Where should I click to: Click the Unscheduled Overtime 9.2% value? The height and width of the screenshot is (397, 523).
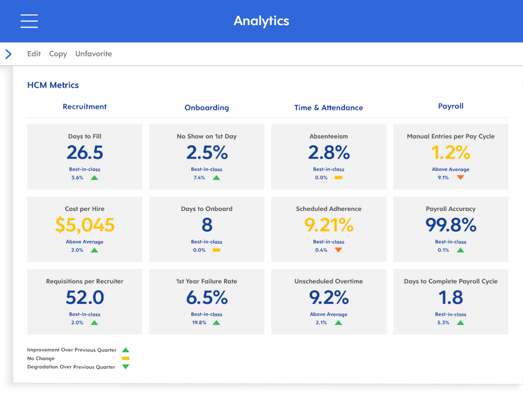tap(328, 297)
